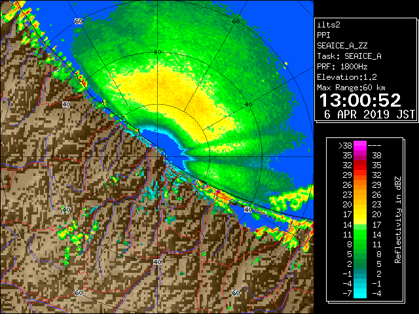Click the "6 APR 2019 JST" date
This screenshot has height=314, width=419.
pos(369,114)
